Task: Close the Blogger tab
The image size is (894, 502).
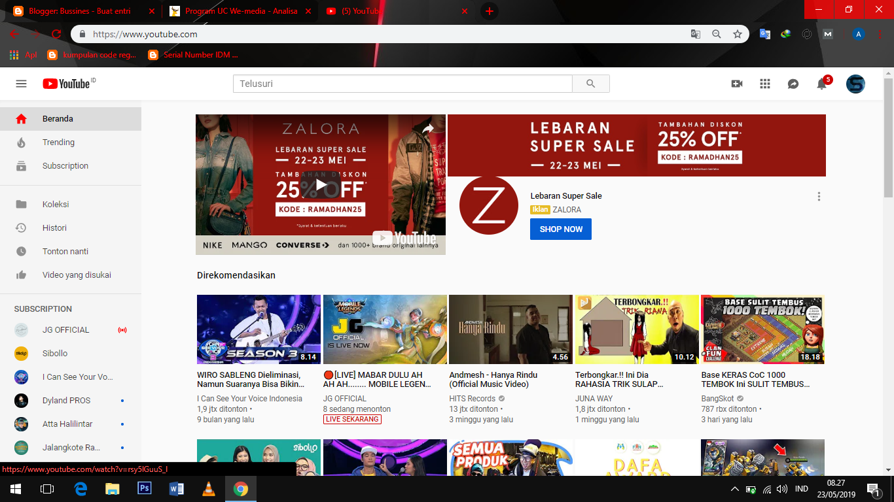Action: click(152, 11)
